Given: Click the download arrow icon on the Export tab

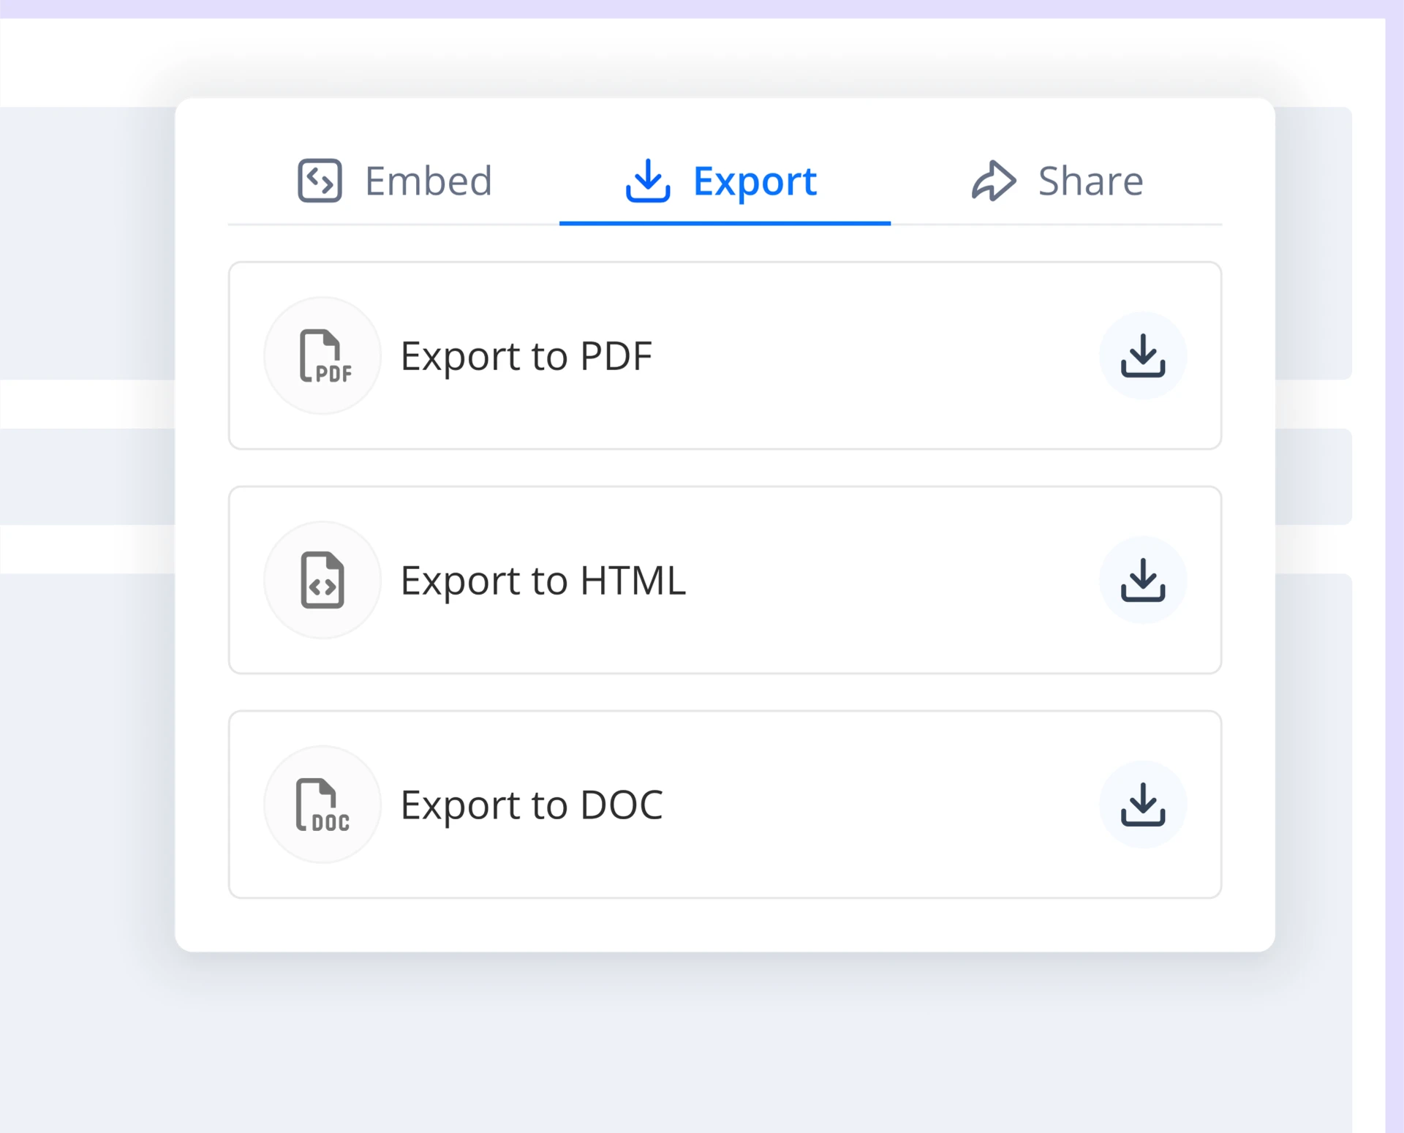Looking at the screenshot, I should [648, 182].
